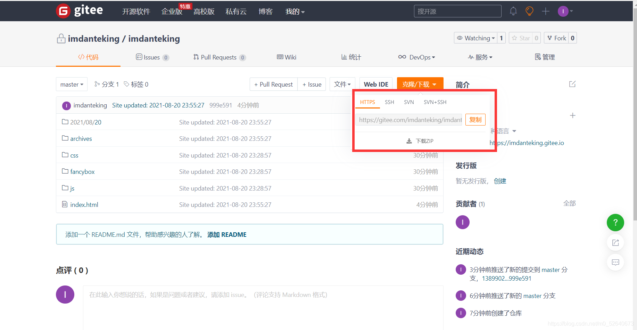Open the index.html file

80,204
